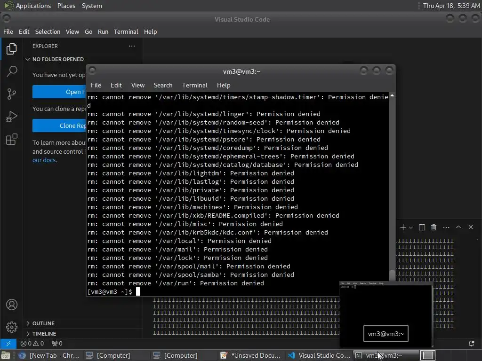Image resolution: width=482 pixels, height=361 pixels.
Task: Open VS Code File menu
Action: point(8,31)
